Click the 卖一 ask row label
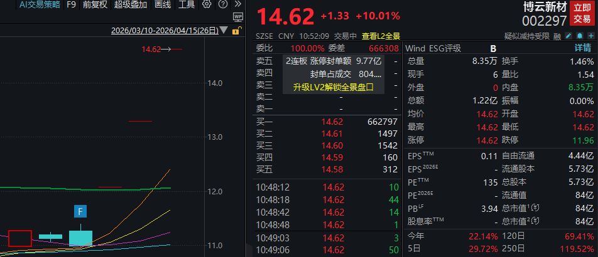598x257 pixels. tap(264, 109)
